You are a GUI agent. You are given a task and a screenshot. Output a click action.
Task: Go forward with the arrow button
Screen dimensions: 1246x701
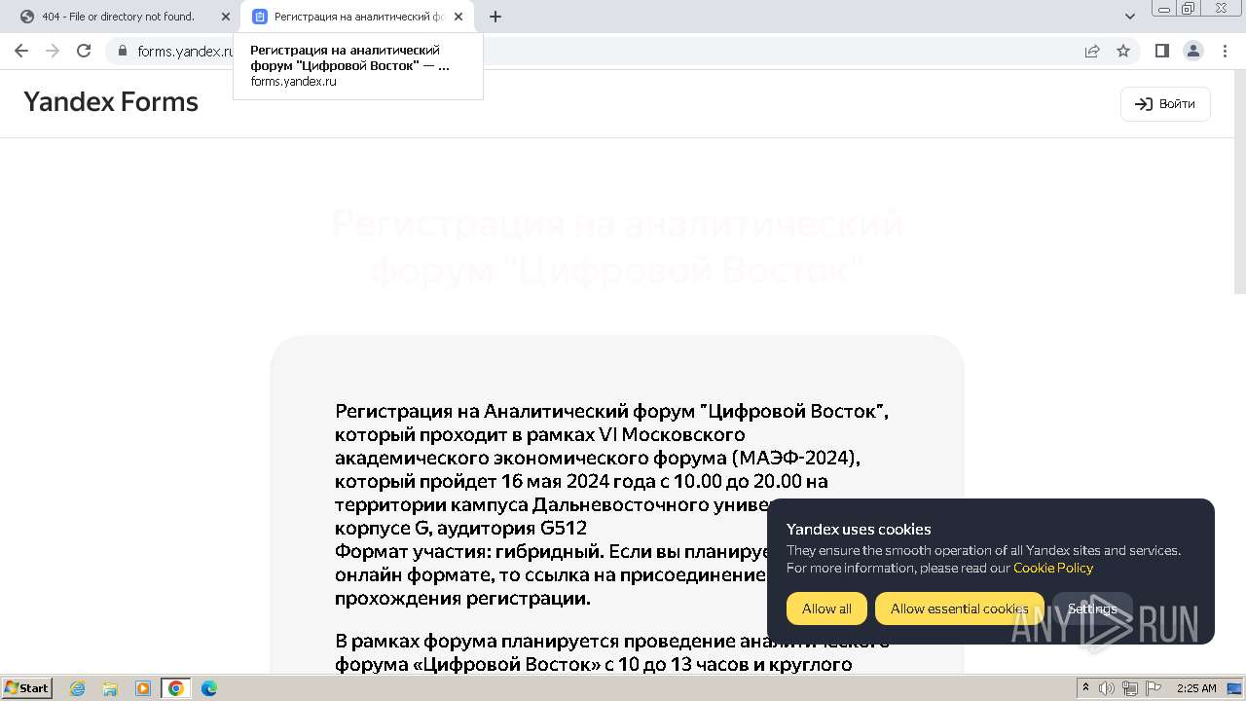[53, 51]
